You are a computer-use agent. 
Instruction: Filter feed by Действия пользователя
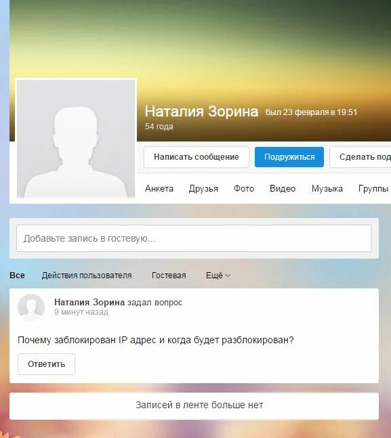tap(87, 276)
